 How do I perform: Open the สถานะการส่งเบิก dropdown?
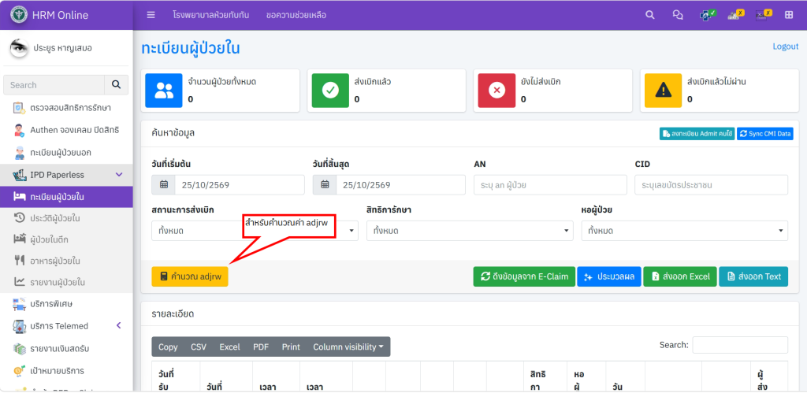click(x=255, y=231)
